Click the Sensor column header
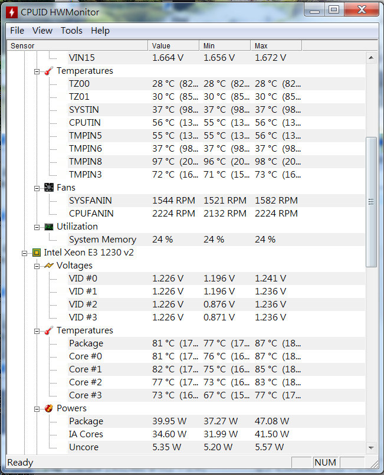The image size is (384, 475). click(x=77, y=46)
